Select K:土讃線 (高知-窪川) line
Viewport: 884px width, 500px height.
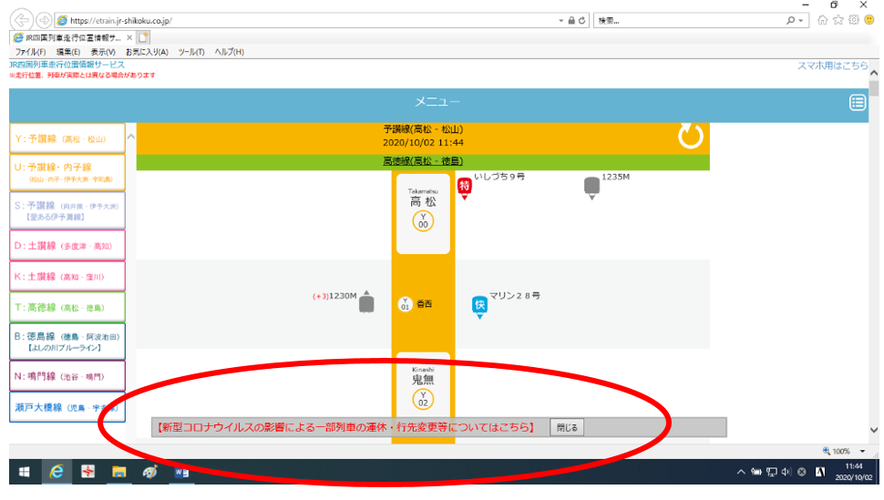click(x=67, y=277)
